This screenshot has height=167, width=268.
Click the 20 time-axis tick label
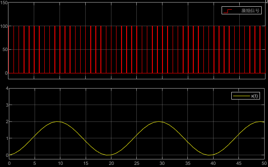pos(111,163)
